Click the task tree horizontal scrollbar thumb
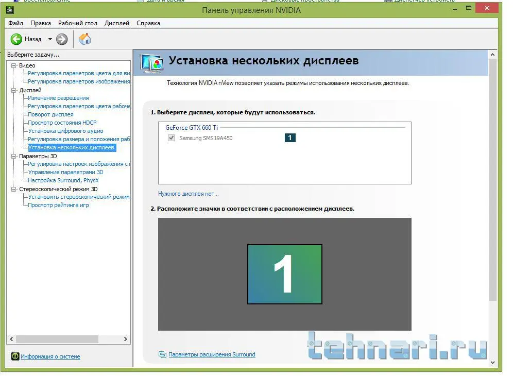This screenshot has height=376, width=513. pos(57,339)
